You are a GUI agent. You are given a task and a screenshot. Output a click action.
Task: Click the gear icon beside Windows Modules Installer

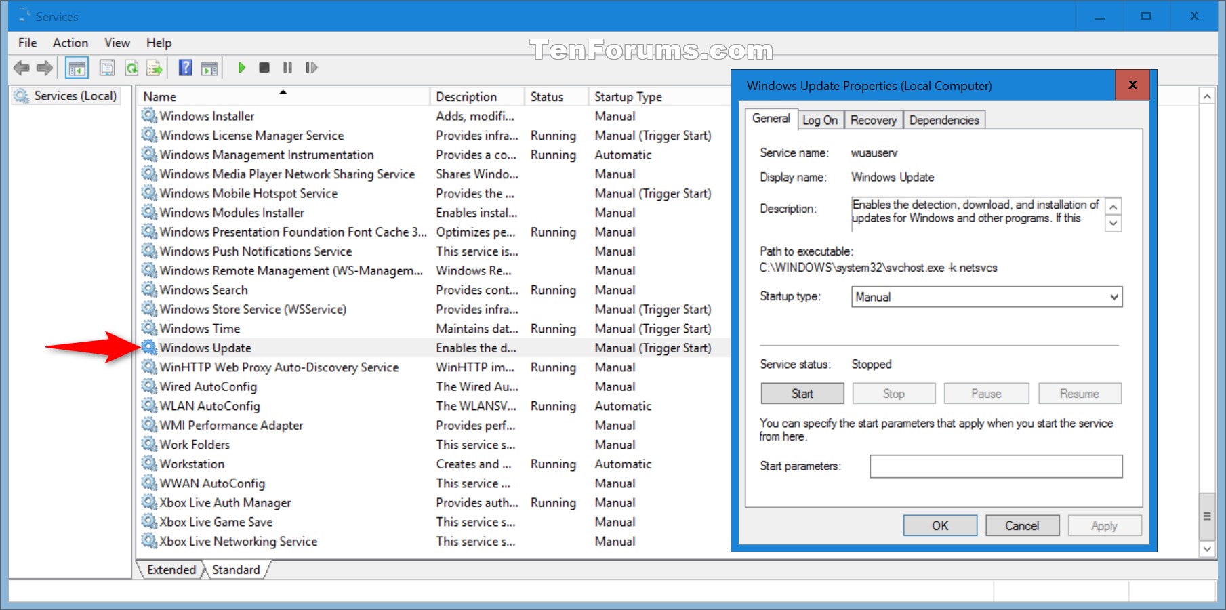click(x=149, y=213)
